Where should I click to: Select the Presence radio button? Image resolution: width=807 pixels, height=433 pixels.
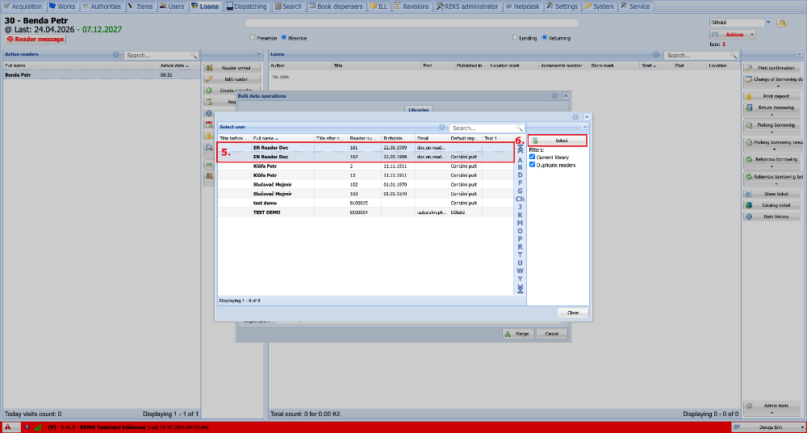pos(252,38)
